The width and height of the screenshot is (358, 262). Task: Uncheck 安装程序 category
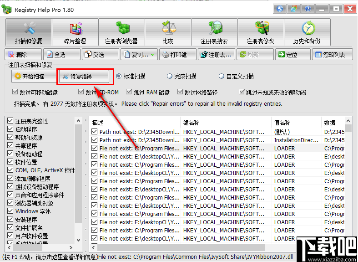point(10,219)
